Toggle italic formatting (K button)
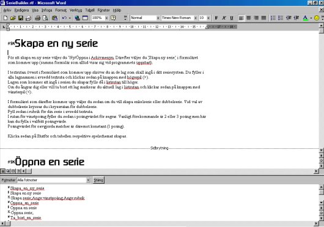The height and width of the screenshot is (227, 324). coord(224,18)
